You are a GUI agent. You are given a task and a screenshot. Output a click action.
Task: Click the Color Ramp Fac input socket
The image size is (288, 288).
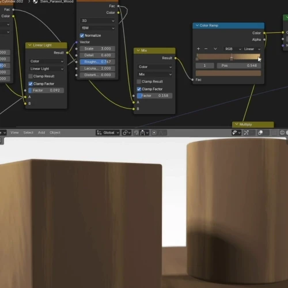(x=192, y=79)
